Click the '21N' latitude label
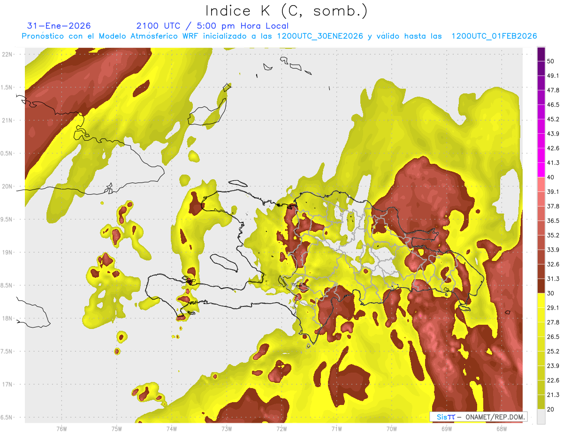Image resolution: width=563 pixels, height=435 pixels. tap(7, 120)
